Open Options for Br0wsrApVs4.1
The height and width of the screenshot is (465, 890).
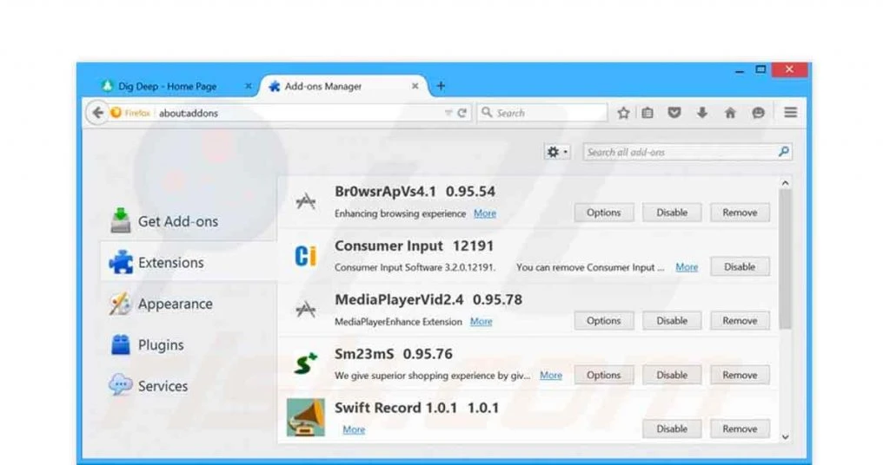(603, 213)
